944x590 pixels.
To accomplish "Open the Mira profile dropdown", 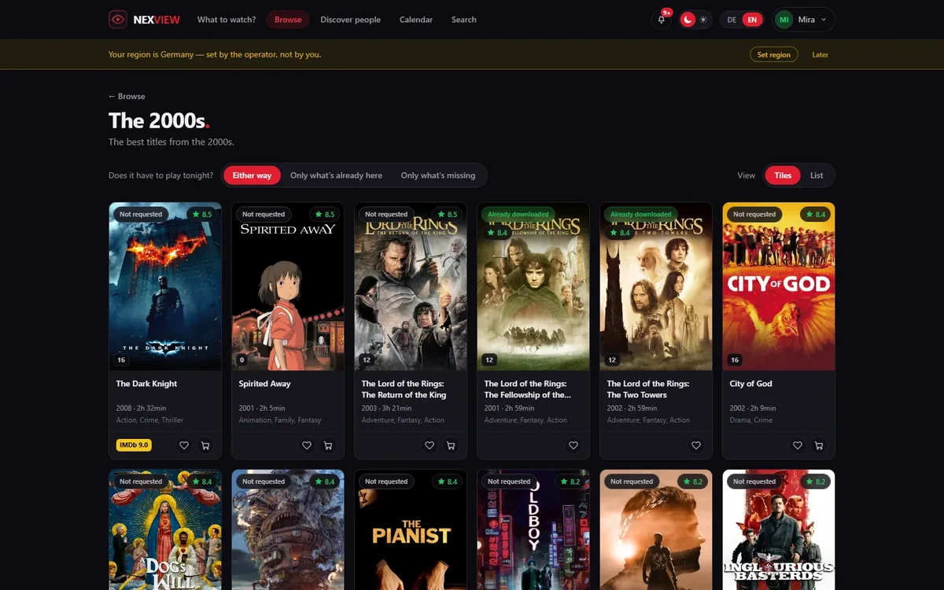I will 804,20.
